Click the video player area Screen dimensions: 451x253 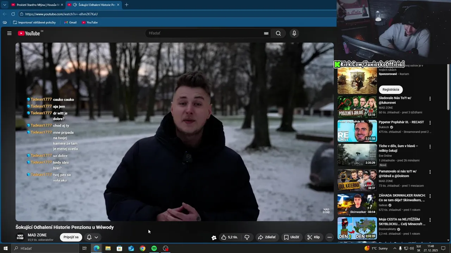(x=174, y=132)
